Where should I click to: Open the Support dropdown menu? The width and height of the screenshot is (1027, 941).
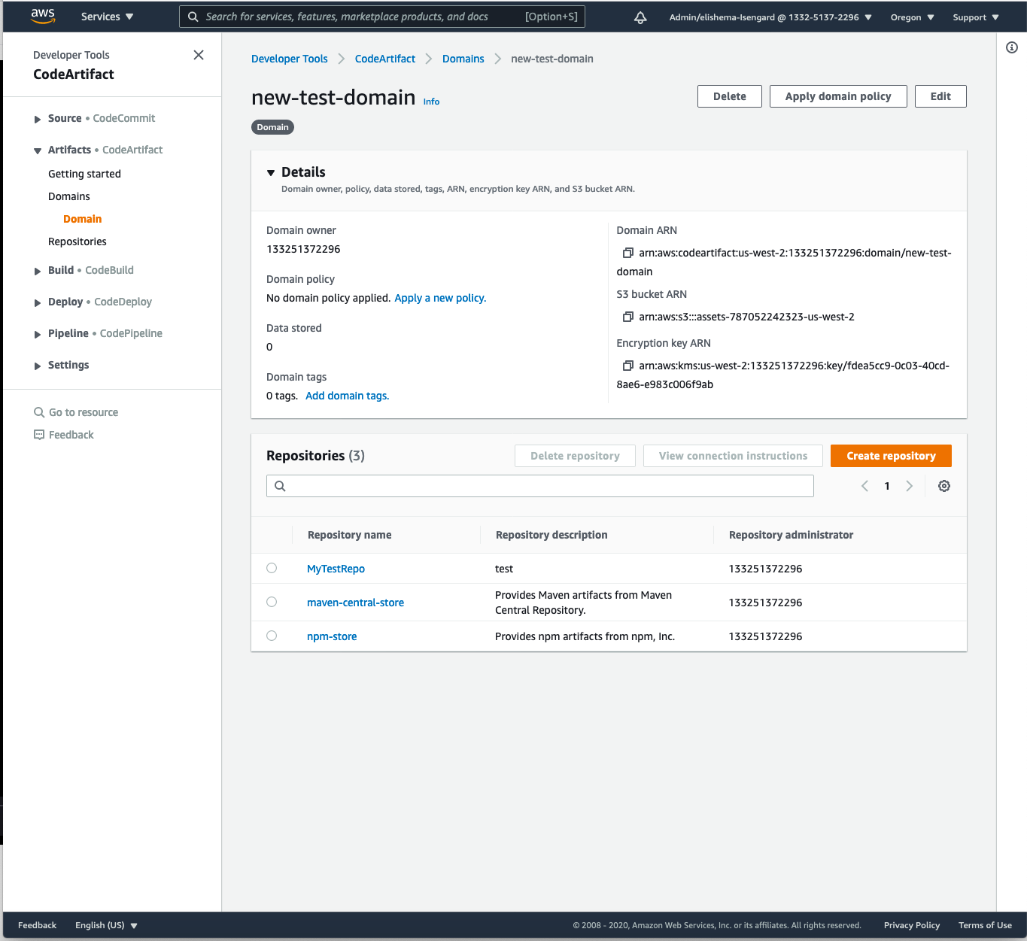pyautogui.click(x=976, y=17)
